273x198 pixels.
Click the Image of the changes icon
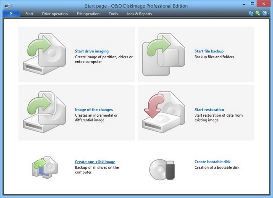coord(45,112)
